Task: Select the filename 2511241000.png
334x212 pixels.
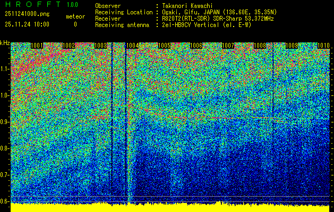Action: [x=27, y=14]
